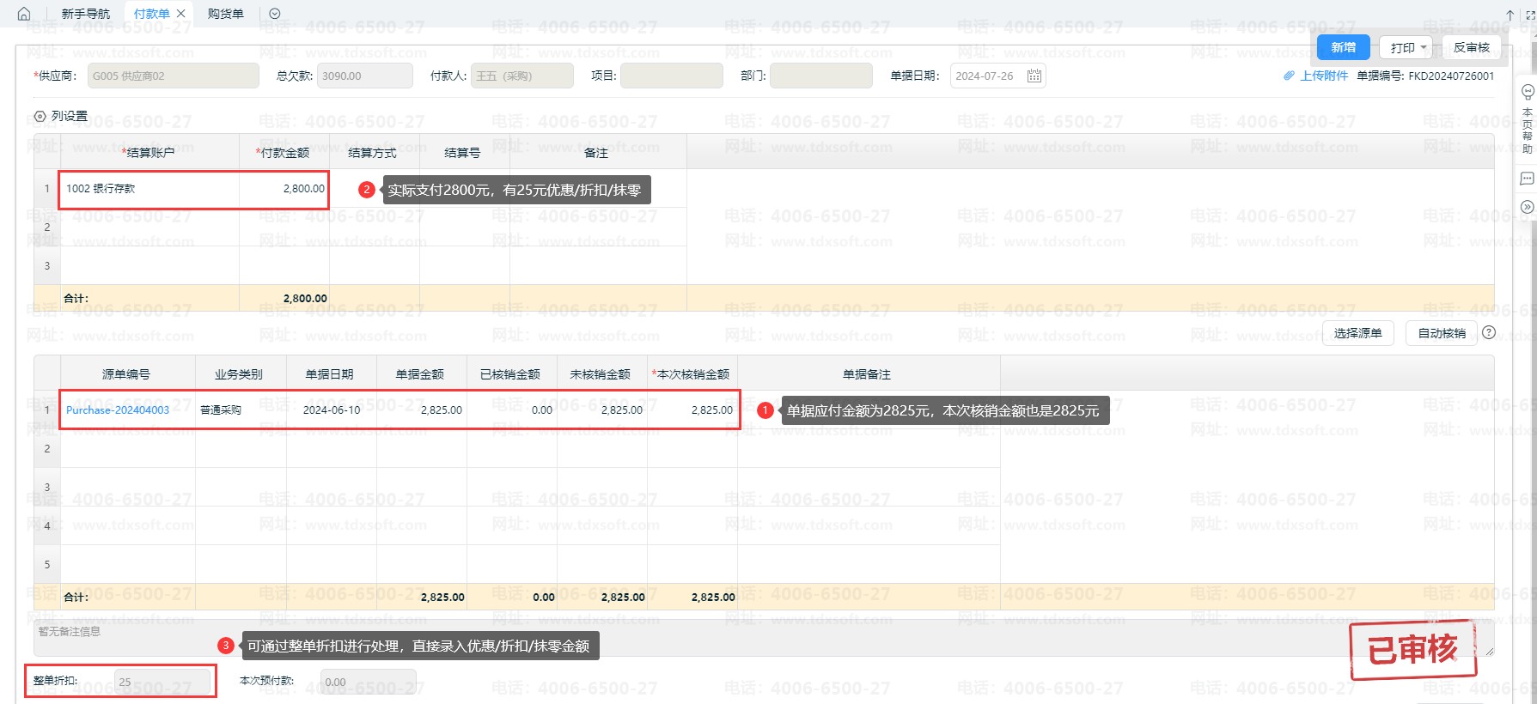Open the 新手导航 tab

86,14
